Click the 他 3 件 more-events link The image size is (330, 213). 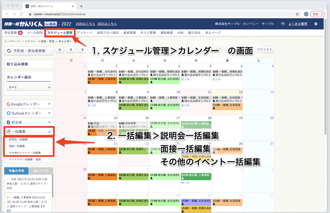coord(185,80)
